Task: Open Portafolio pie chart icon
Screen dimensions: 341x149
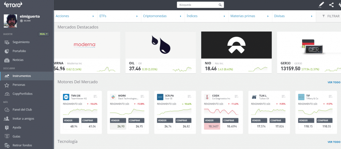Action: click(x=7, y=51)
